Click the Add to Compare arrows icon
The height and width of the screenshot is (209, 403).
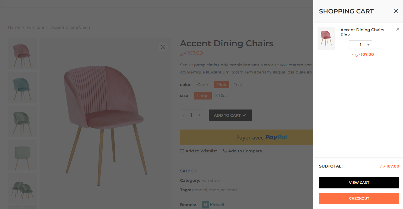[x=225, y=151]
